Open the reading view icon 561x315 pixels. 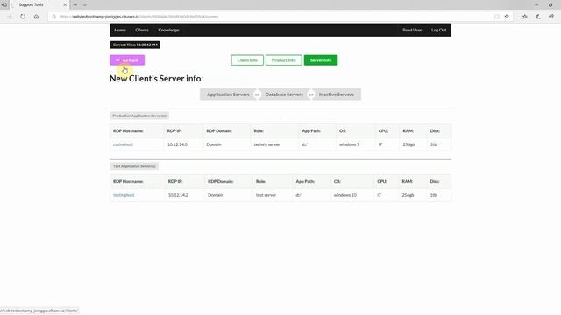click(497, 17)
